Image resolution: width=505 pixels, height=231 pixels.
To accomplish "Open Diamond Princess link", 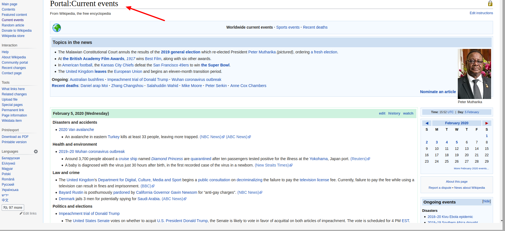I will point(167,159).
